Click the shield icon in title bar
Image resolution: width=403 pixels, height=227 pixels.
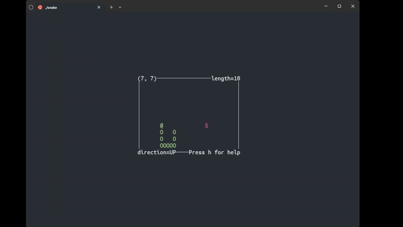31,7
